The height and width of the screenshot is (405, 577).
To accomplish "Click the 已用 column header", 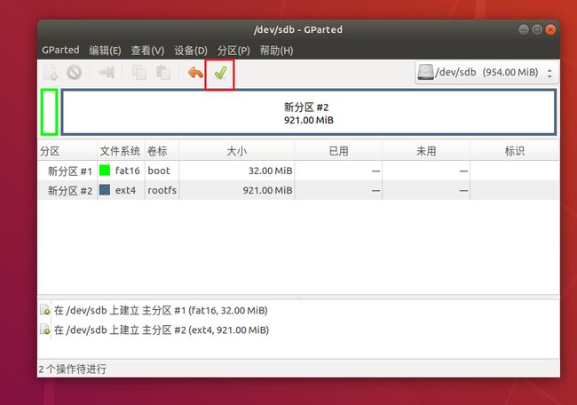I will tap(338, 151).
